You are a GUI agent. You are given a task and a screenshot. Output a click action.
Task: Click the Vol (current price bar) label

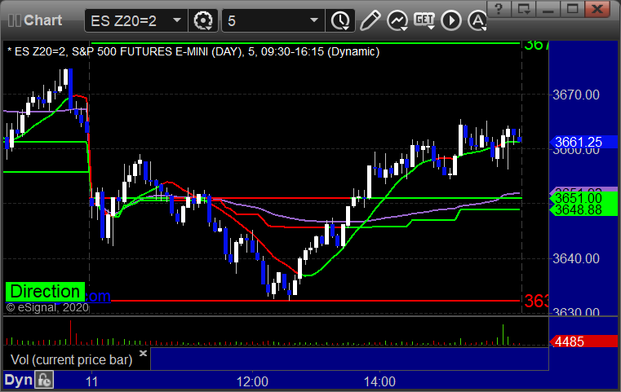71,359
